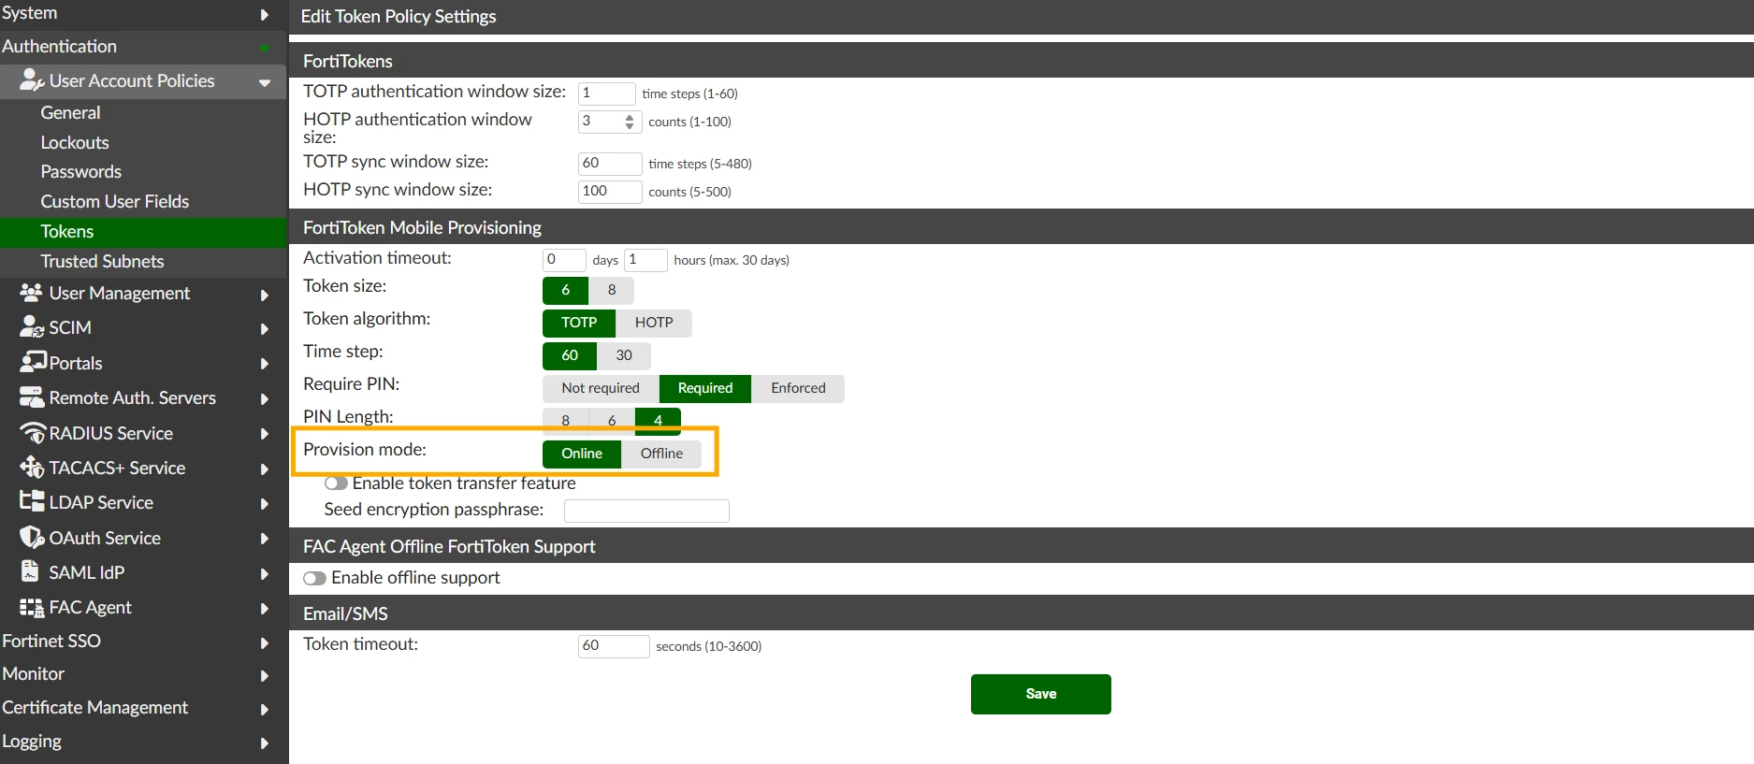The width and height of the screenshot is (1754, 764).
Task: Collapse User Account Policies dropdown arrow
Action: (265, 82)
